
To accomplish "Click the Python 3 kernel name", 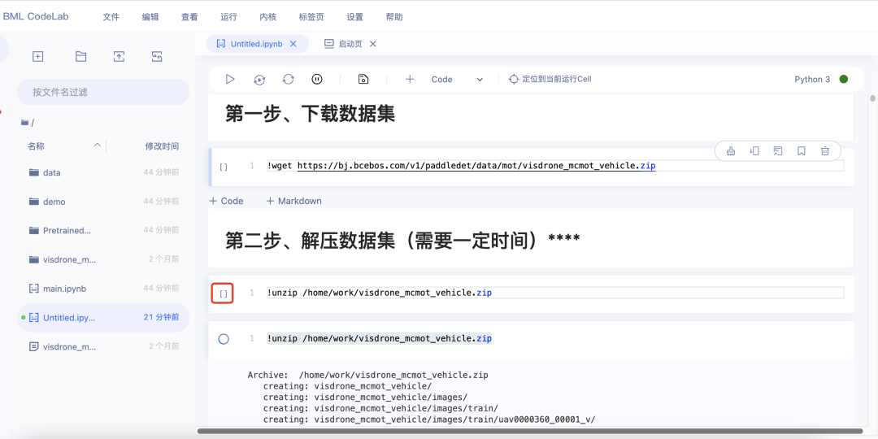I will pyautogui.click(x=812, y=80).
